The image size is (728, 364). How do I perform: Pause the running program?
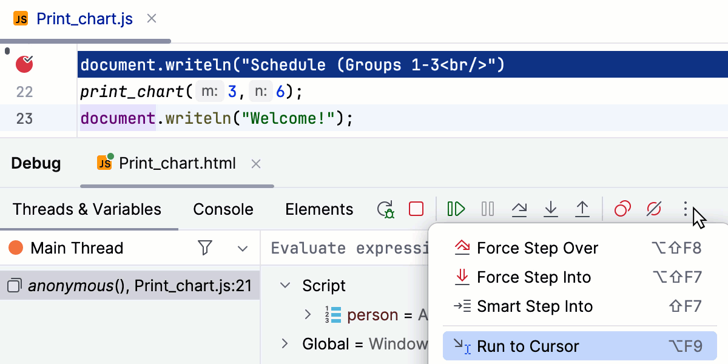tap(487, 209)
